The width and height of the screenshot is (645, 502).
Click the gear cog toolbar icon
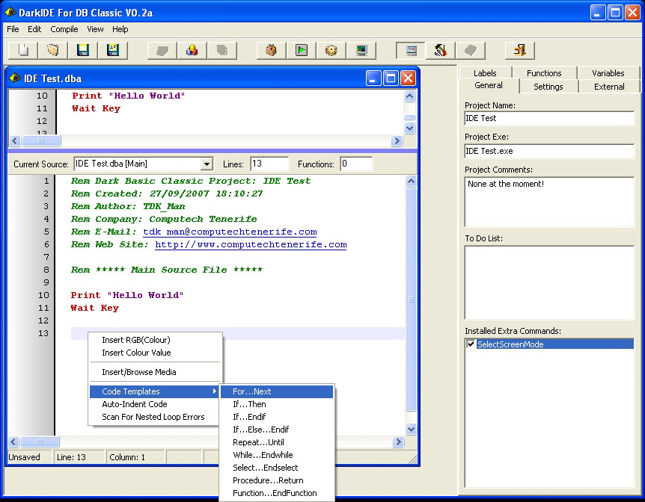331,50
